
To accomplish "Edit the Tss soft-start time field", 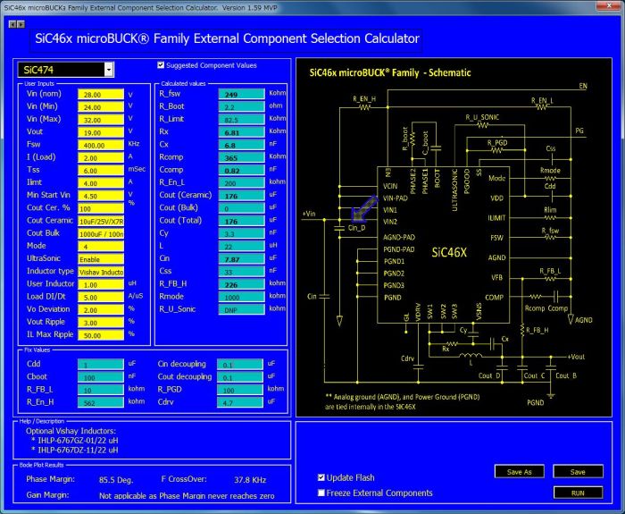I will click(101, 171).
